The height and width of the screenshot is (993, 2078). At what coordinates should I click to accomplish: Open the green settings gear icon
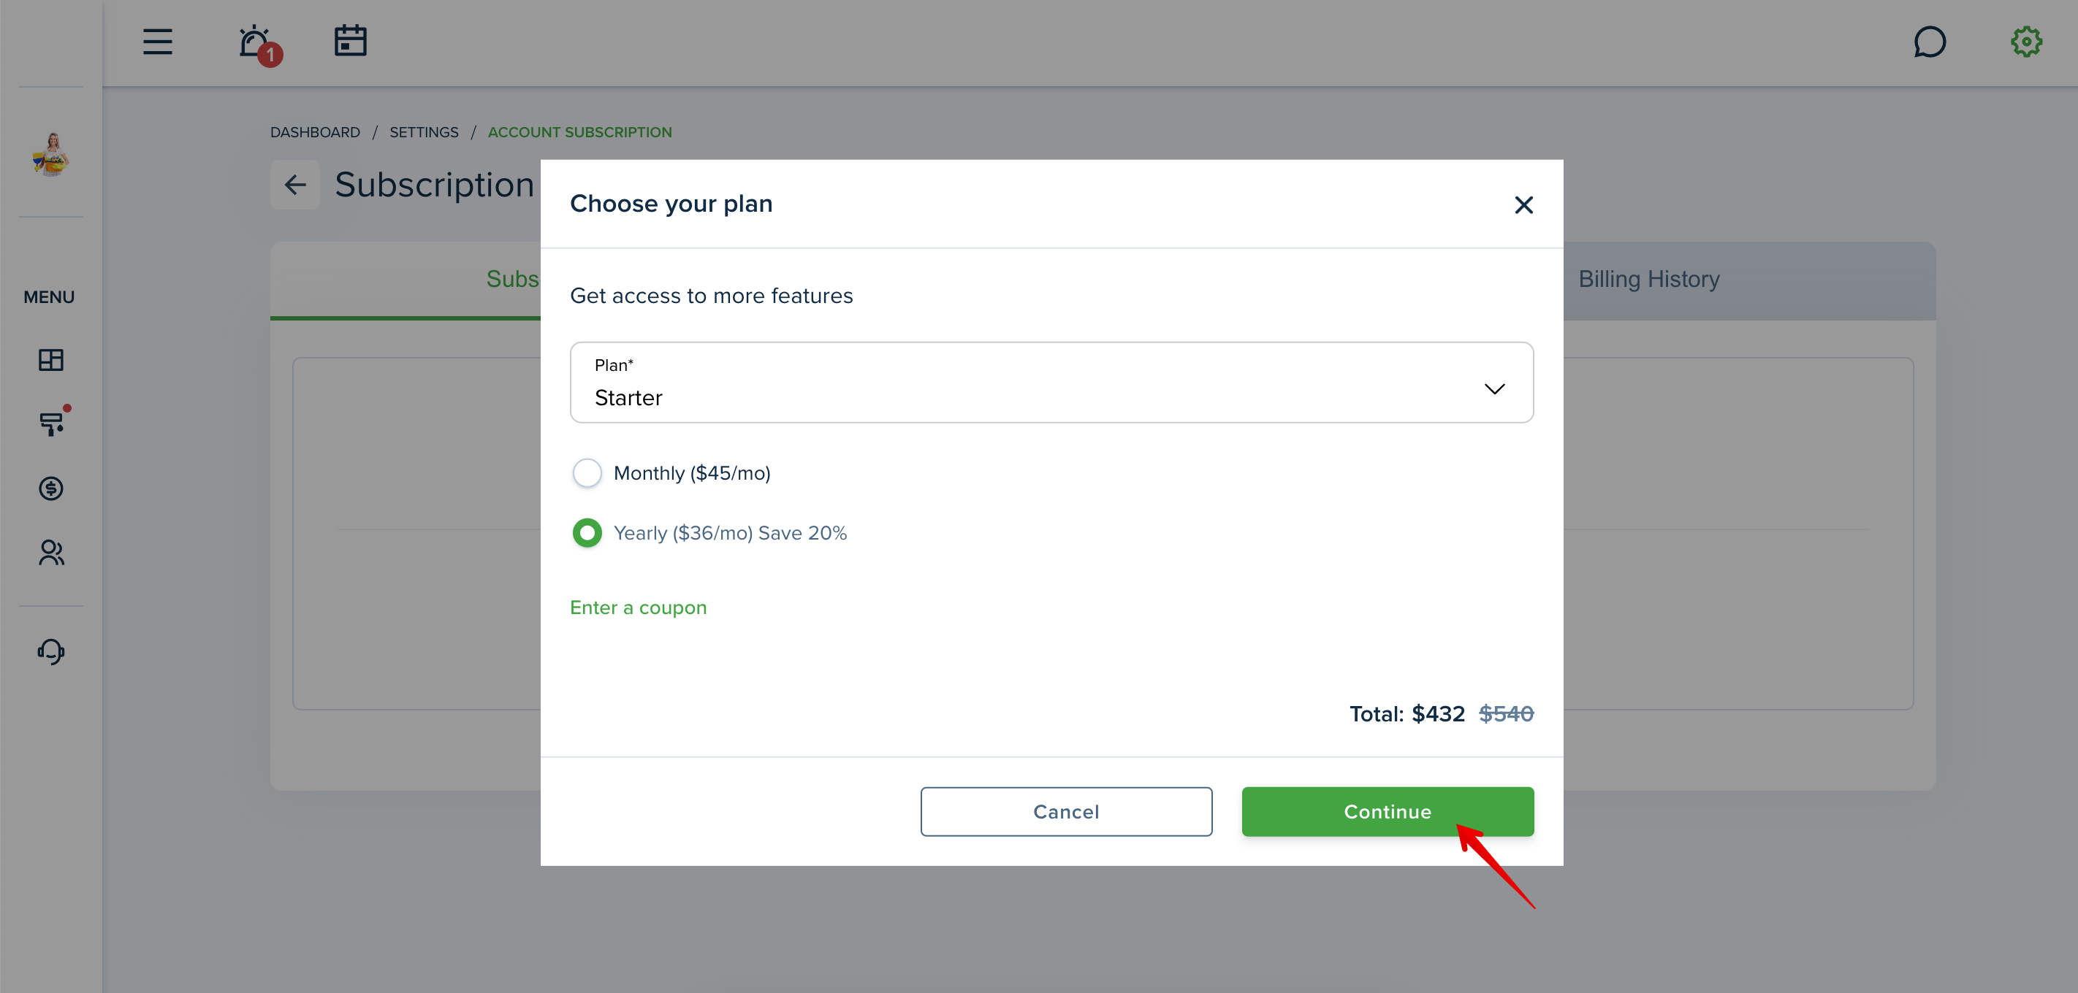point(2025,42)
